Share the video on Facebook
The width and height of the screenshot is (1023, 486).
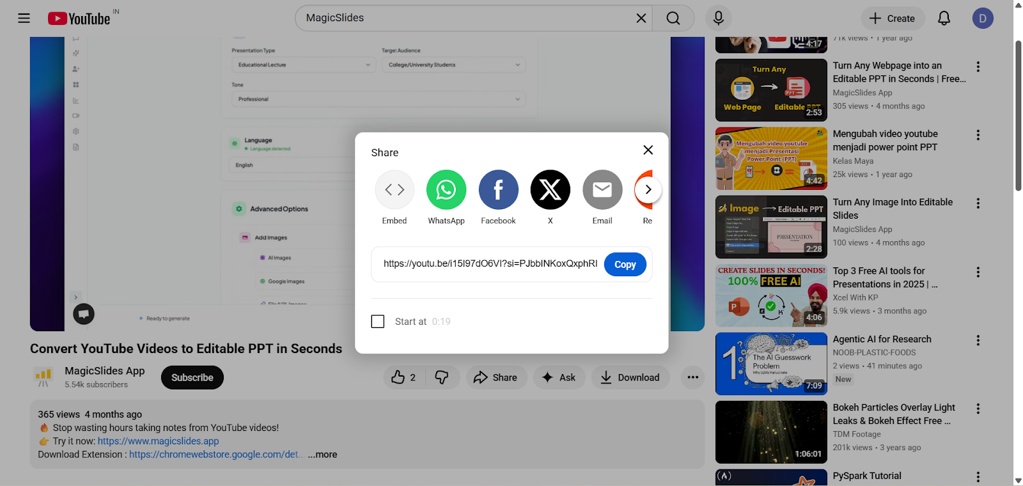tap(499, 198)
